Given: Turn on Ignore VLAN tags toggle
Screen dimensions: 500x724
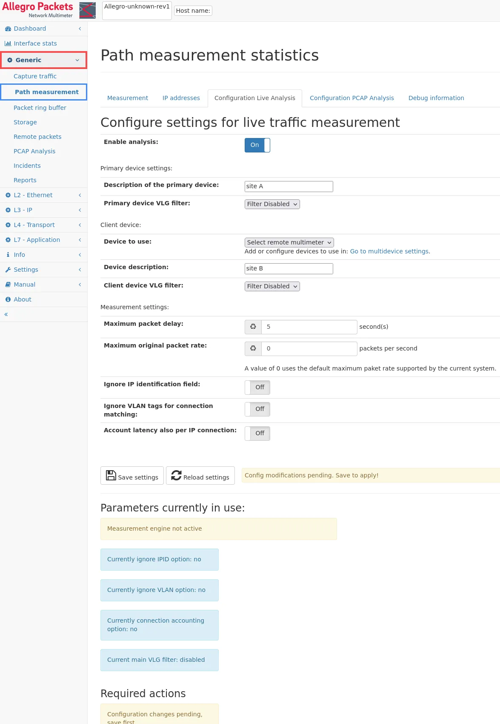Looking at the screenshot, I should tap(257, 409).
